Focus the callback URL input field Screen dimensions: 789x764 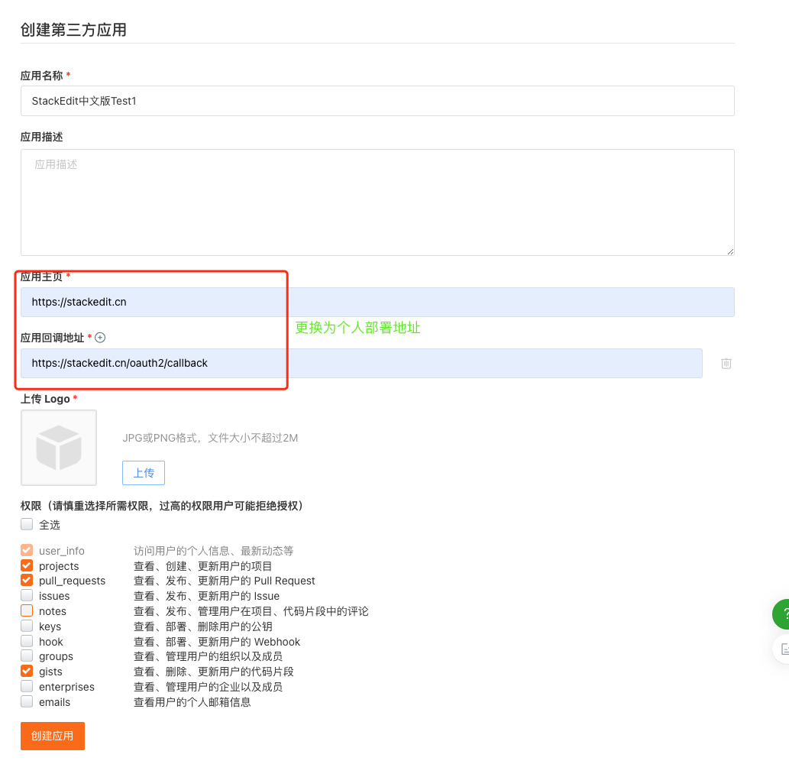click(361, 363)
